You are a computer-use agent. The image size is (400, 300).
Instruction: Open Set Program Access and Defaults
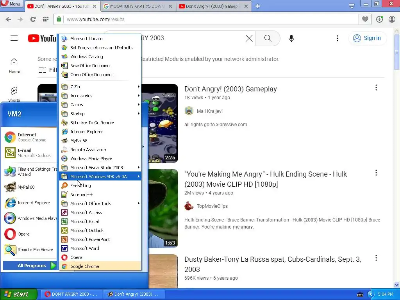tap(100, 47)
